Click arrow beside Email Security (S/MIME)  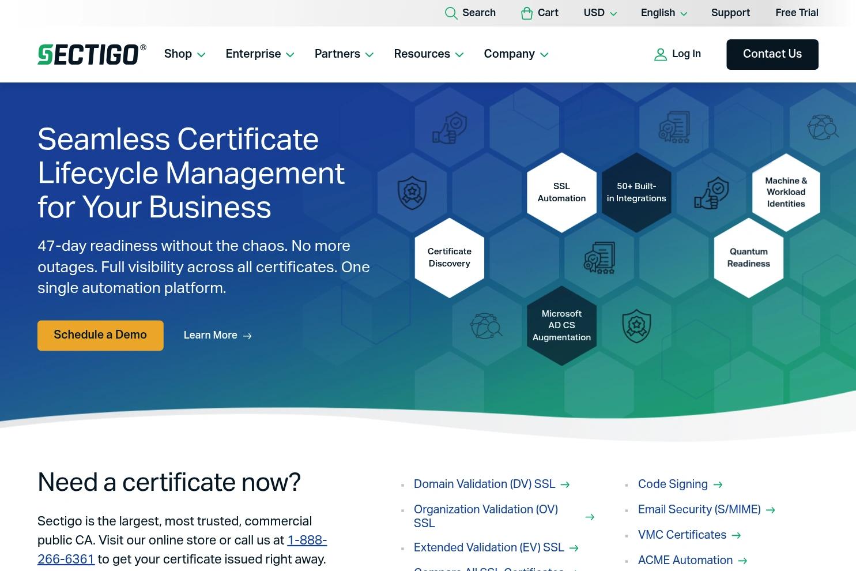[x=771, y=510]
